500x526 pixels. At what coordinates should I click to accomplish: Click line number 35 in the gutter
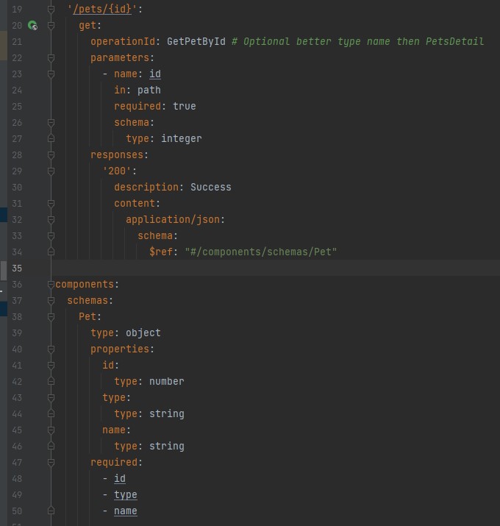click(17, 268)
